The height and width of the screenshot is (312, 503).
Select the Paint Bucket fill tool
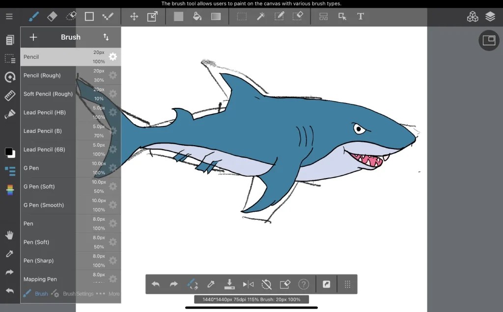click(197, 16)
